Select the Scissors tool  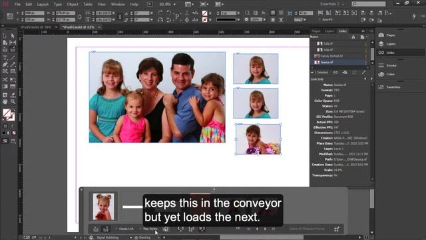point(5,79)
